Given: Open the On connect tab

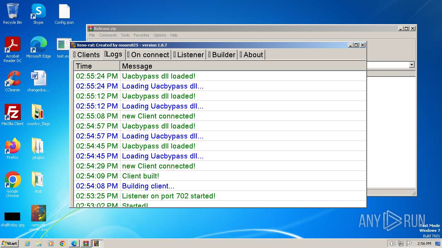Looking at the screenshot, I should (x=148, y=54).
